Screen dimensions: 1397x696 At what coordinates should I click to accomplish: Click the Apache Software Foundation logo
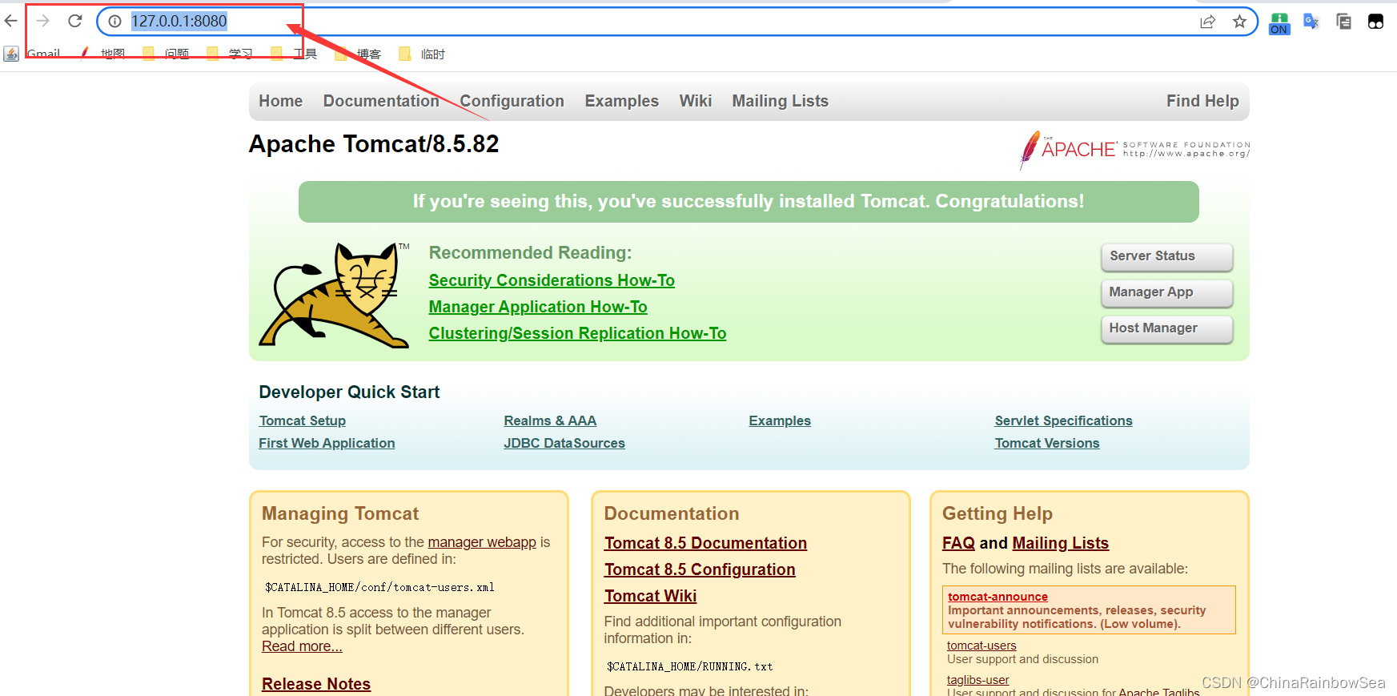point(1134,150)
